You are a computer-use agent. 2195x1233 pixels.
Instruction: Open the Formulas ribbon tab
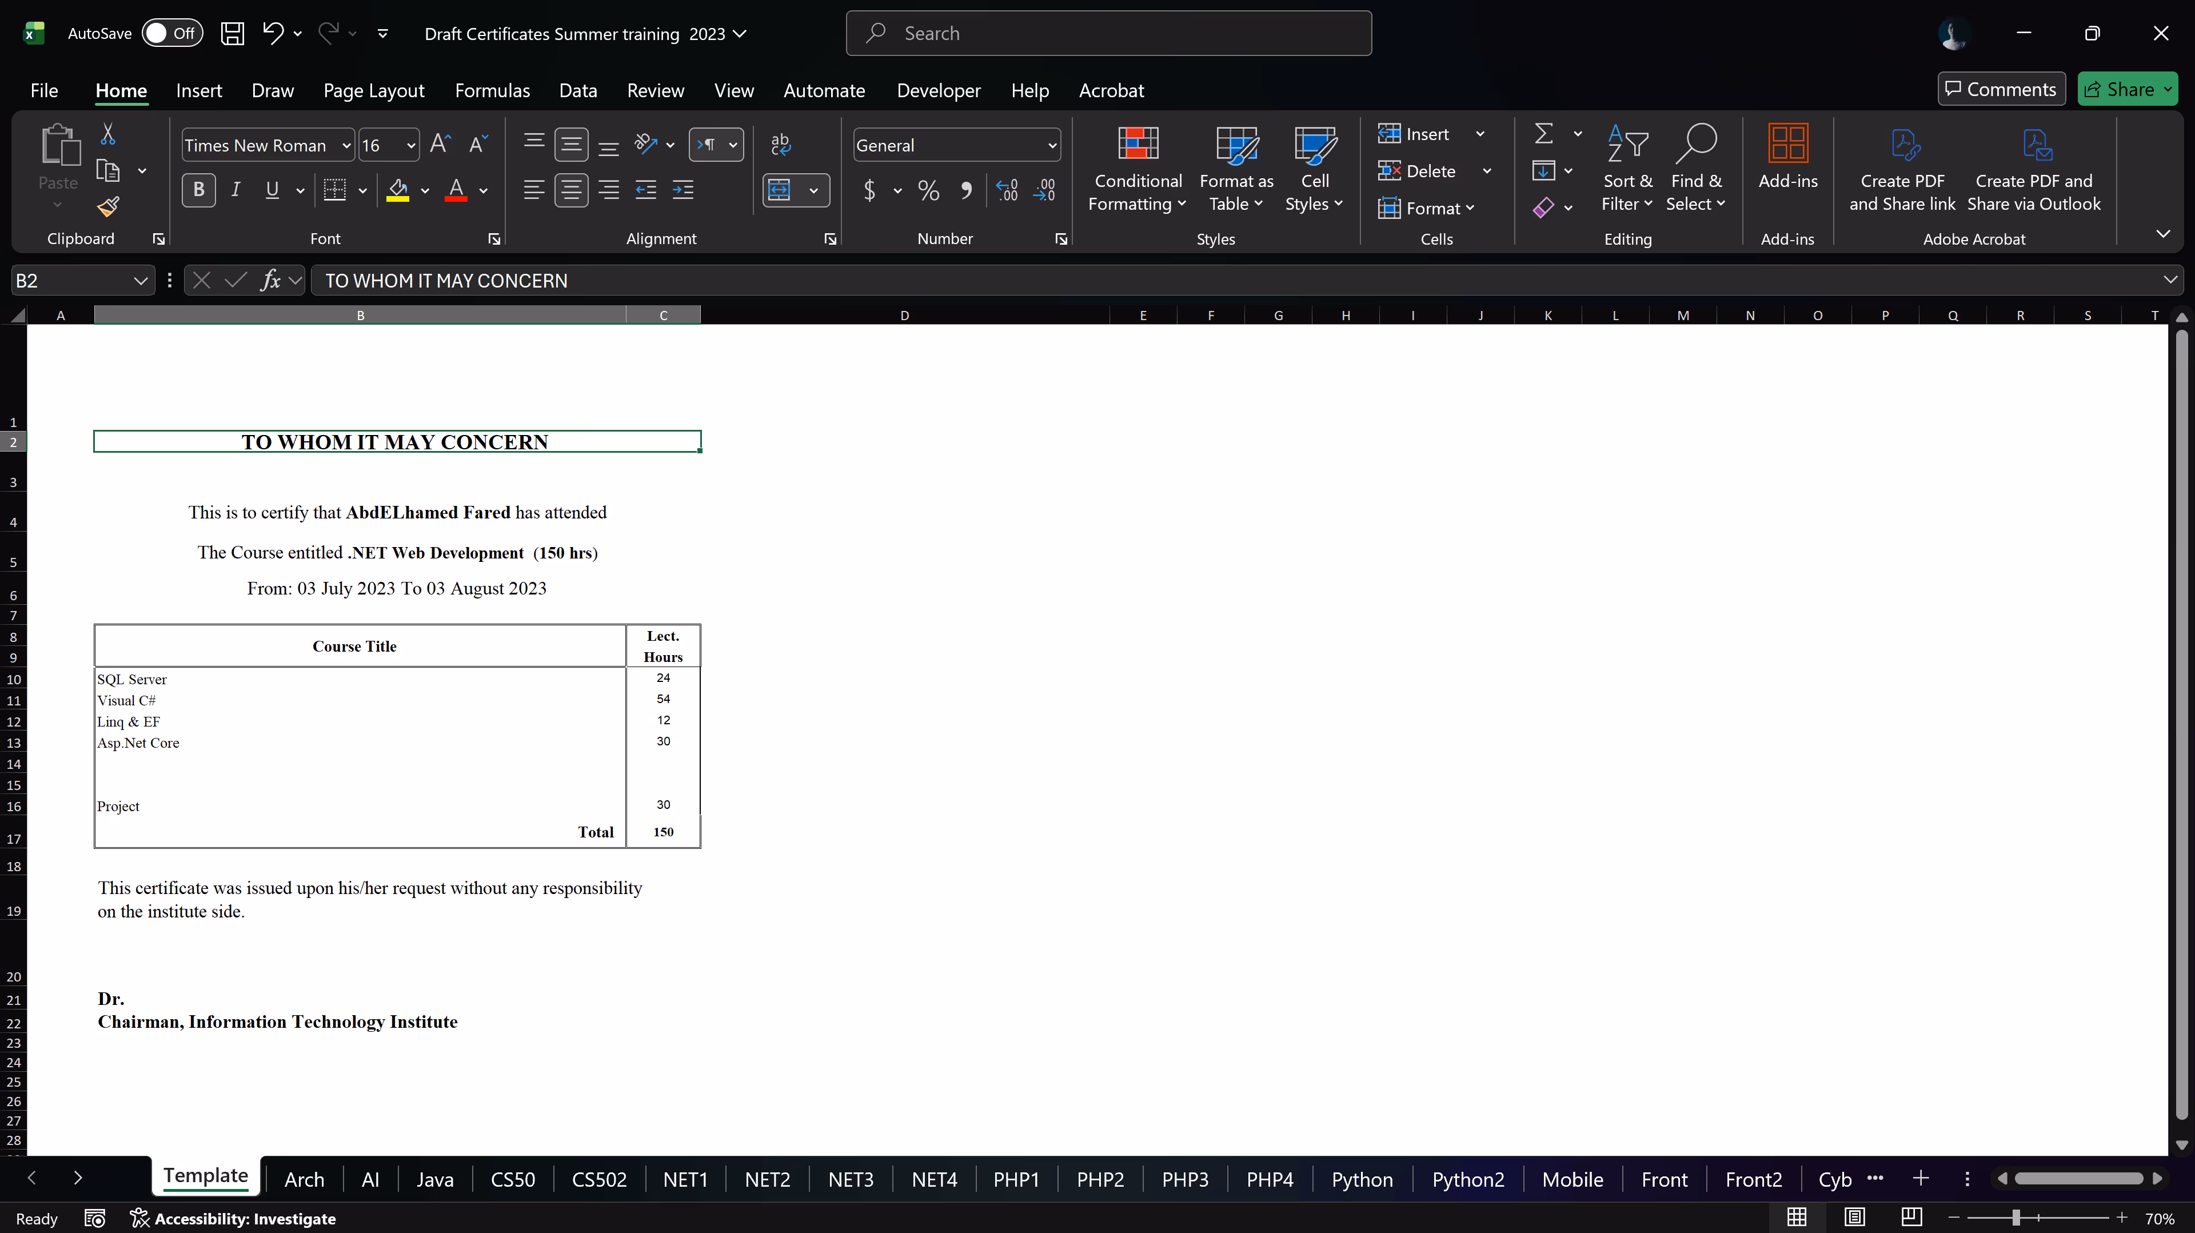coord(493,90)
